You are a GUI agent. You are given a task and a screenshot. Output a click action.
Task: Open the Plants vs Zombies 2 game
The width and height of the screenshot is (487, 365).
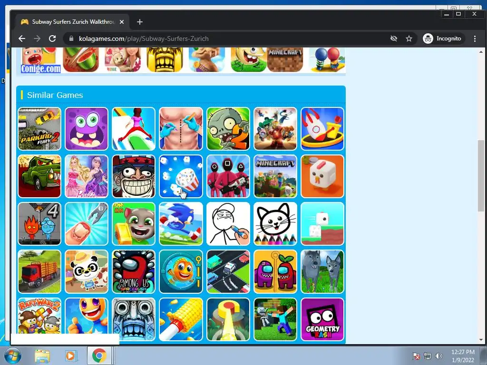228,128
